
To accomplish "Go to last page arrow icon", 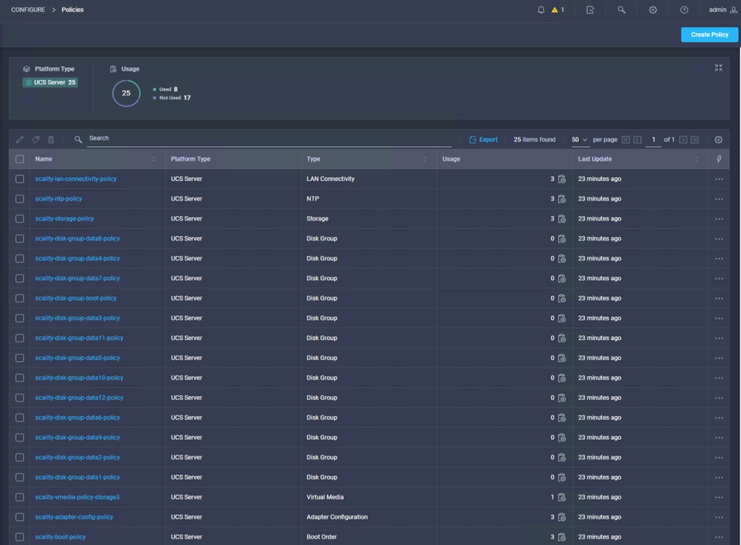I will (694, 140).
